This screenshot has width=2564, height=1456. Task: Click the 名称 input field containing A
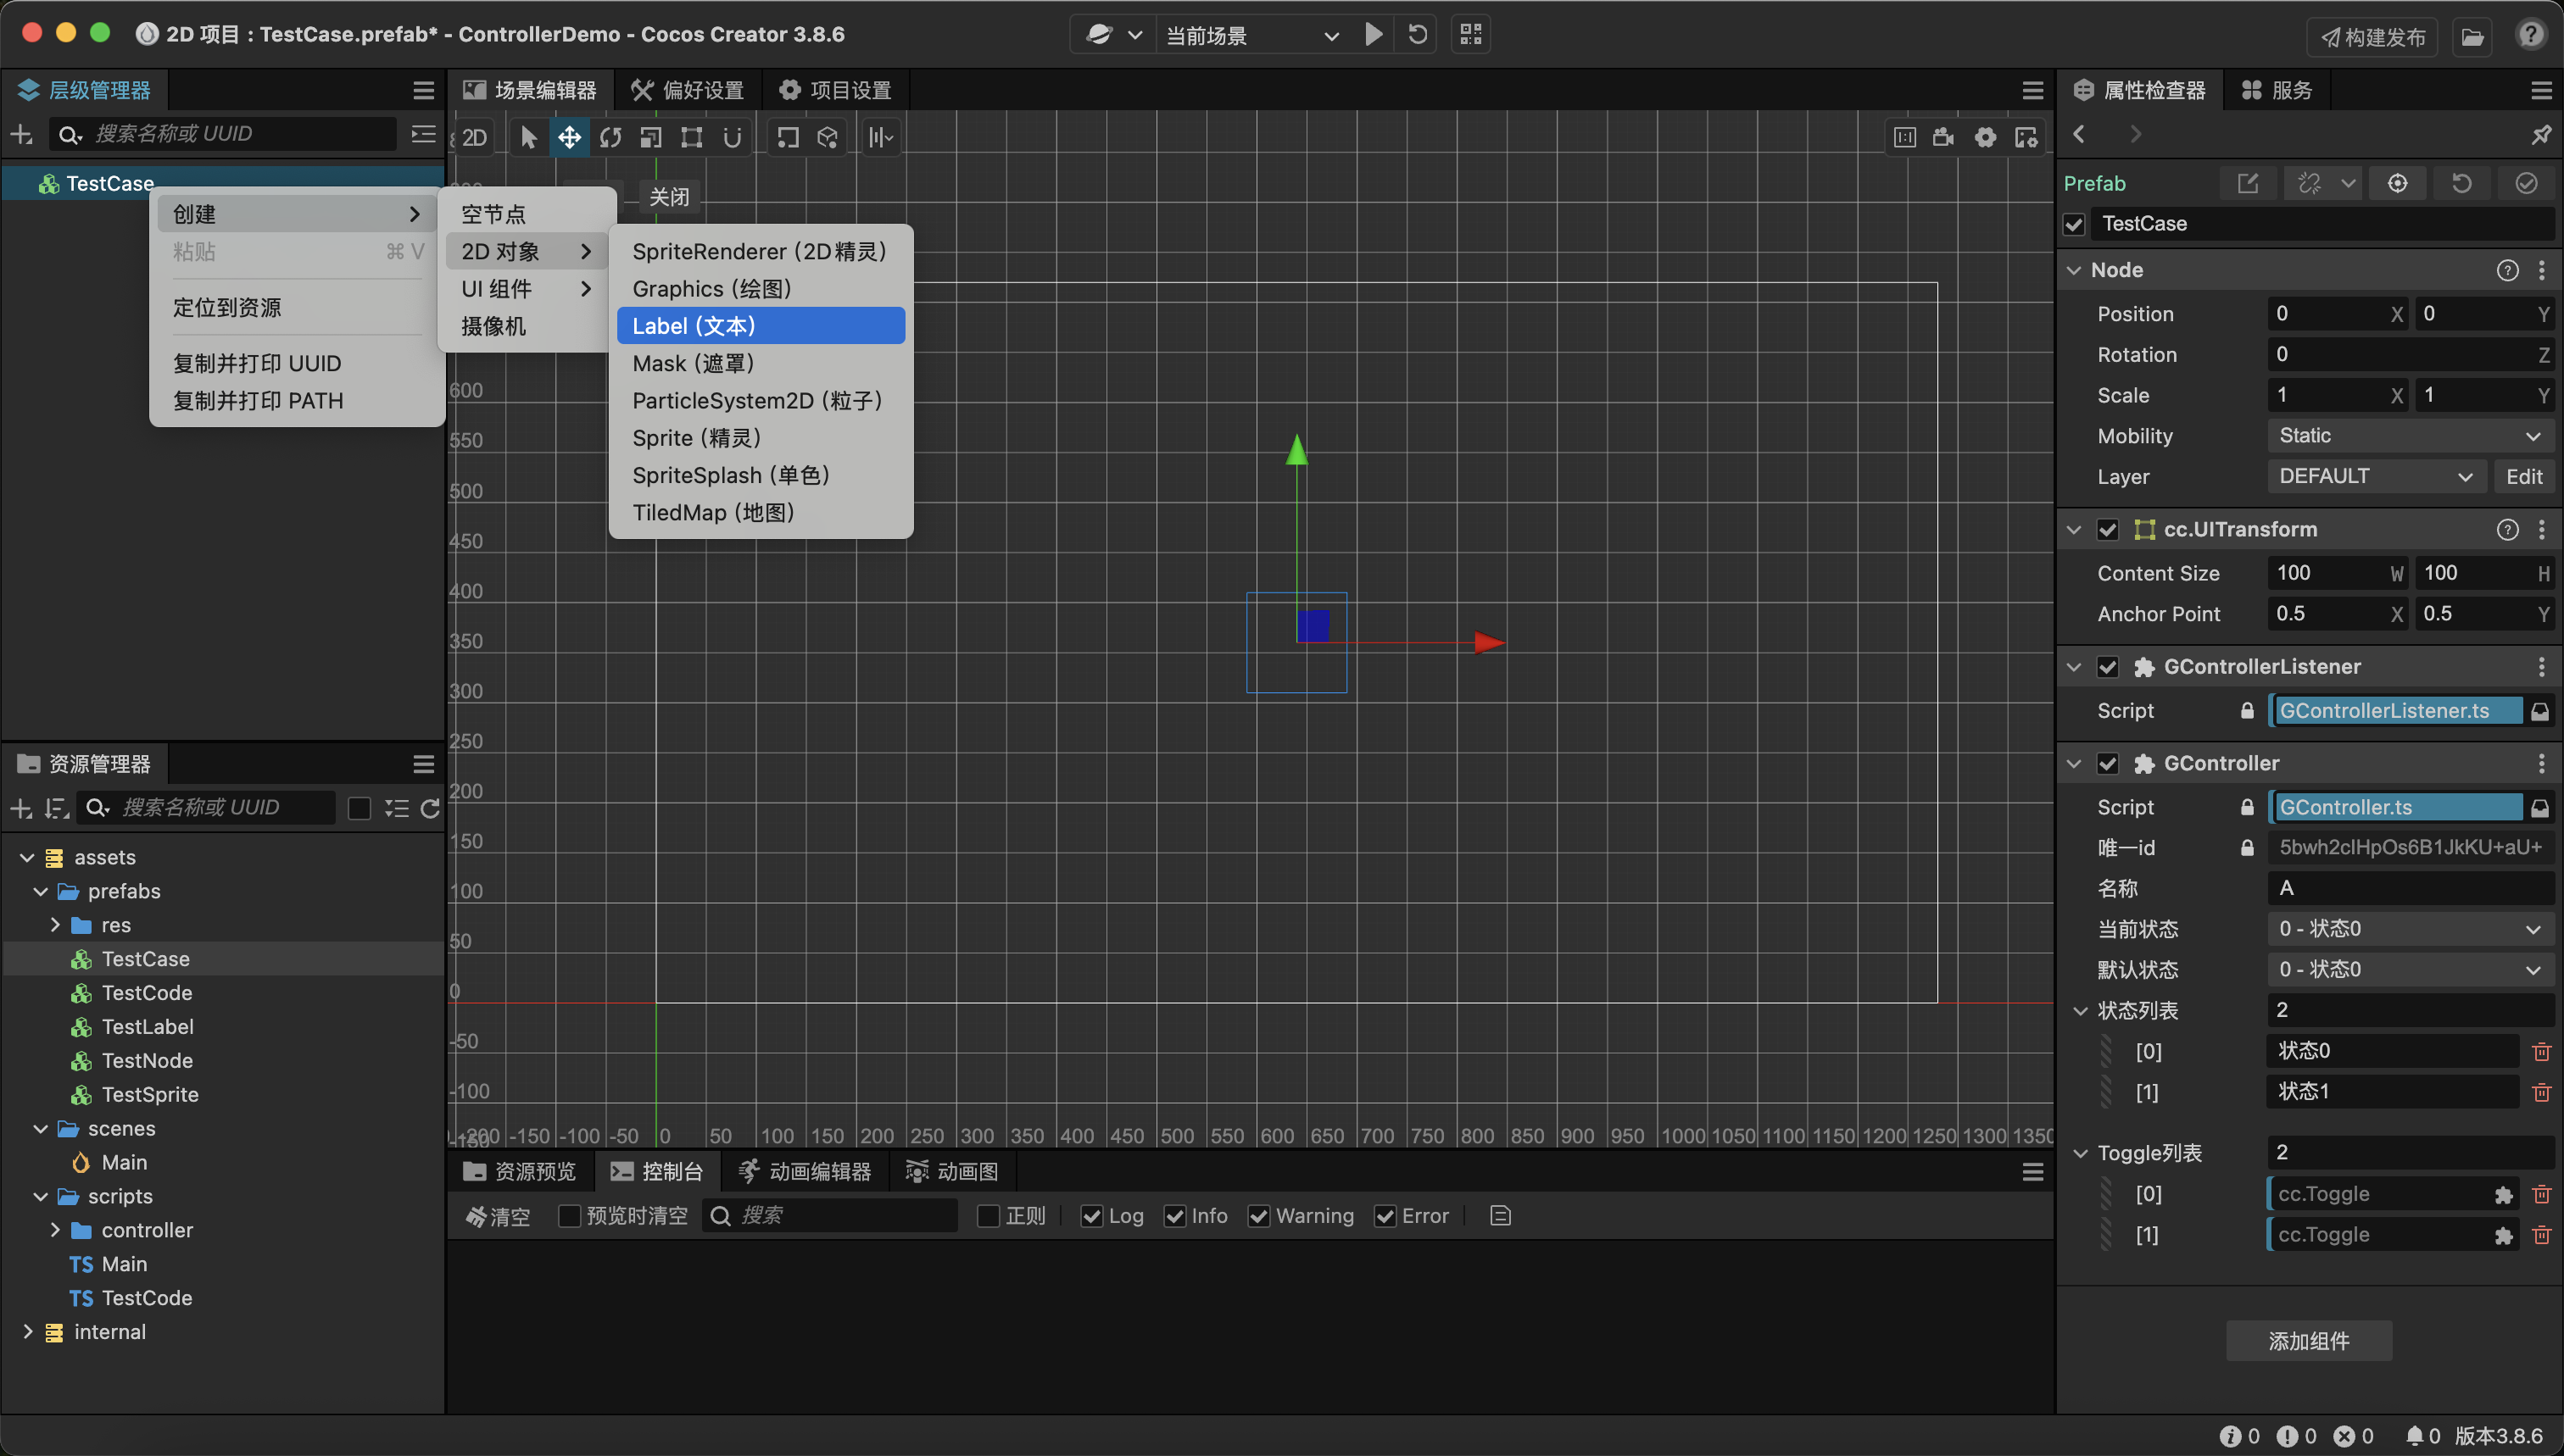(2409, 888)
